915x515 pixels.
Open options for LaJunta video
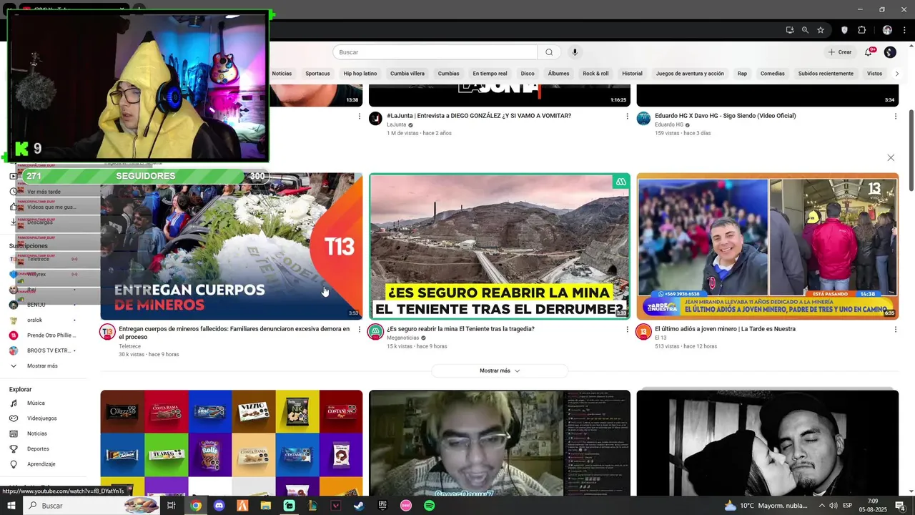pos(628,116)
